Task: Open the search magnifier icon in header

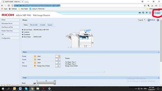Action: coord(143,13)
